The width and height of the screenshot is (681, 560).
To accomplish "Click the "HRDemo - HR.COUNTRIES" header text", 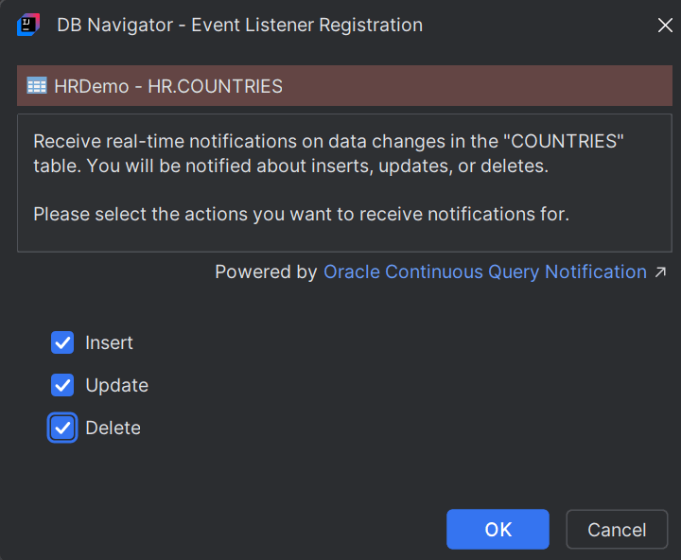I will click(x=168, y=86).
